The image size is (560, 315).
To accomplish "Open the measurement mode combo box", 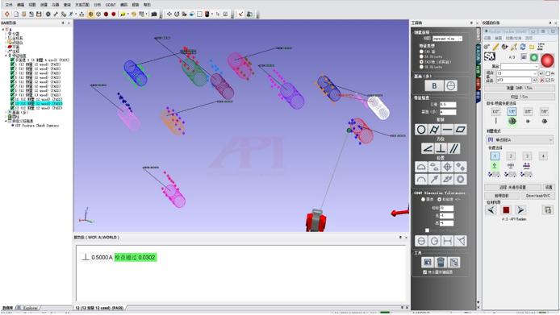I will coord(520,140).
